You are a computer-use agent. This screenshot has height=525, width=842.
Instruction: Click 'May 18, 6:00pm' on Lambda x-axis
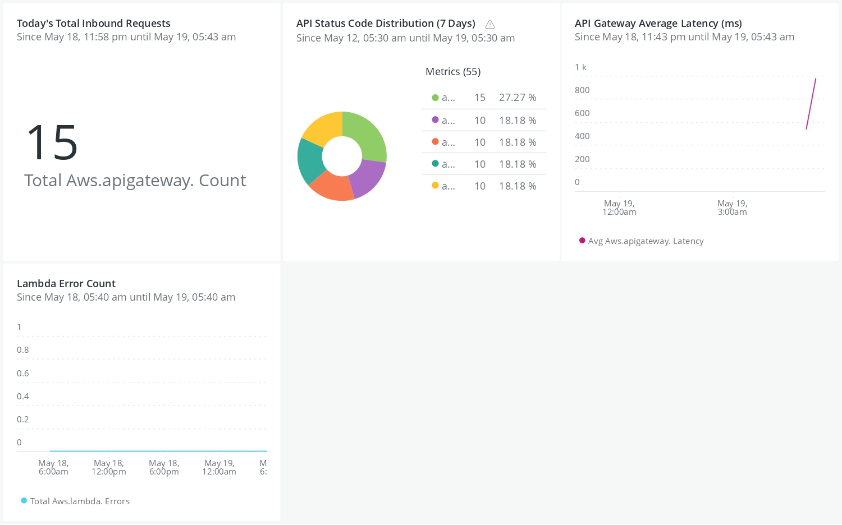click(x=164, y=467)
